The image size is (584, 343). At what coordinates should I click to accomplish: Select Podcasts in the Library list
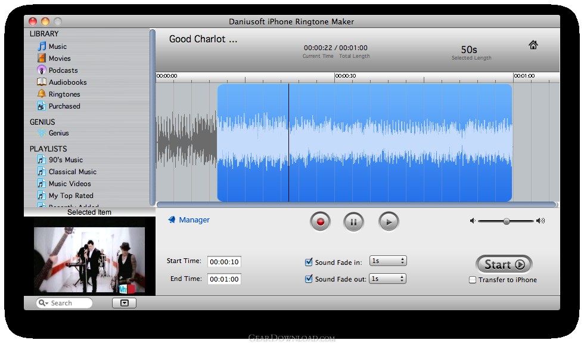click(63, 70)
